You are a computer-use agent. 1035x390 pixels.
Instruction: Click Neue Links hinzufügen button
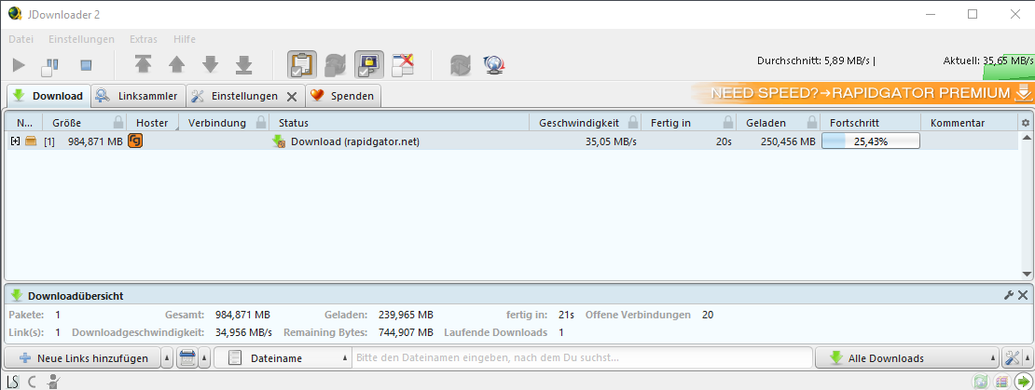click(82, 358)
